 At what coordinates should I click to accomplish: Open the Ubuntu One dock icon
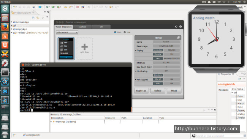pyautogui.click(x=5, y=45)
